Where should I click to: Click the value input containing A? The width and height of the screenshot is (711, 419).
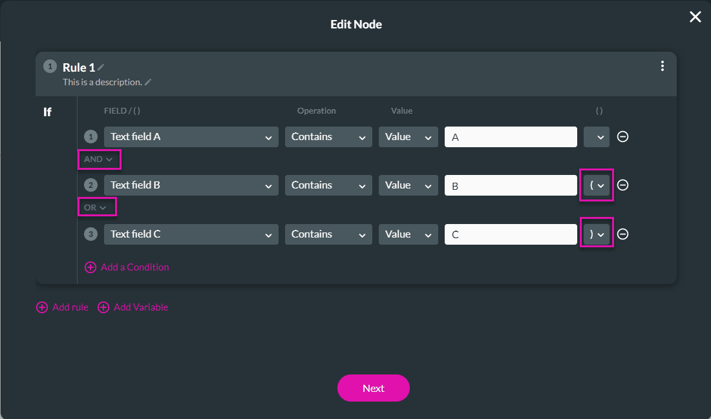pyautogui.click(x=511, y=137)
